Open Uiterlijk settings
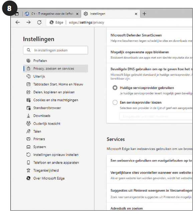The image size is (195, 214). (55, 76)
